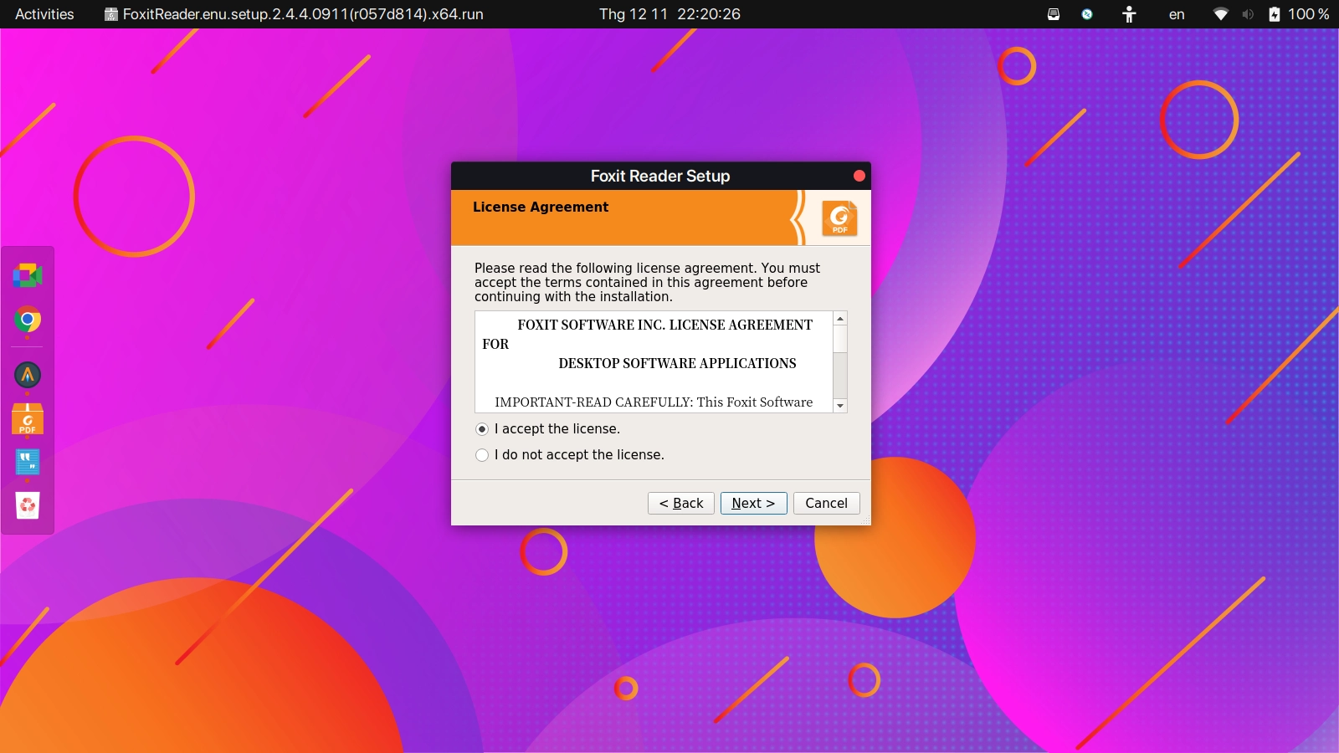
Task: Click the license scrollbar up arrow
Action: coord(840,319)
